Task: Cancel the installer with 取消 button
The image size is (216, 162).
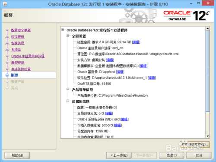Action: (199, 156)
